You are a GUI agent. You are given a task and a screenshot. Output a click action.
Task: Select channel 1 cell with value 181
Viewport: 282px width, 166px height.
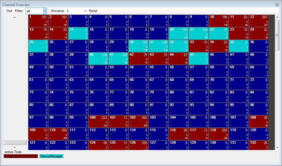tap(38, 21)
